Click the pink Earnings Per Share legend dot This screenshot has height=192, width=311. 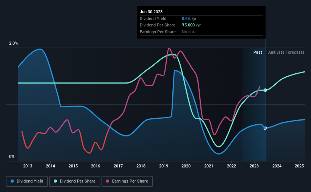pos(108,181)
